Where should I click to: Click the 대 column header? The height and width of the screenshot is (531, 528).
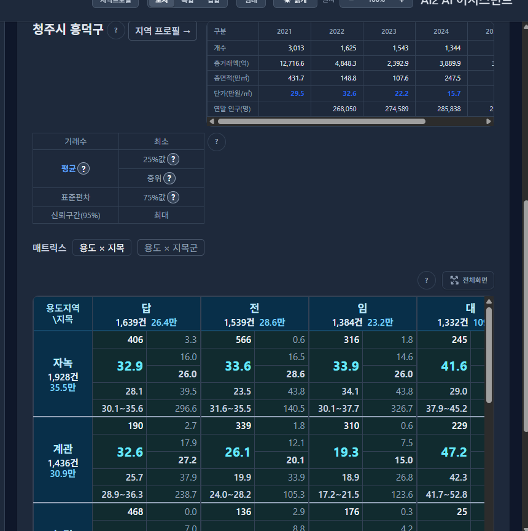[x=451, y=314]
